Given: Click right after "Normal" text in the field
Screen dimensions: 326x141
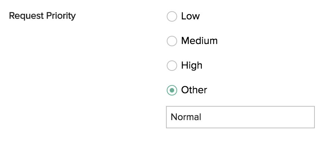Looking at the screenshot, I should click(x=202, y=117).
